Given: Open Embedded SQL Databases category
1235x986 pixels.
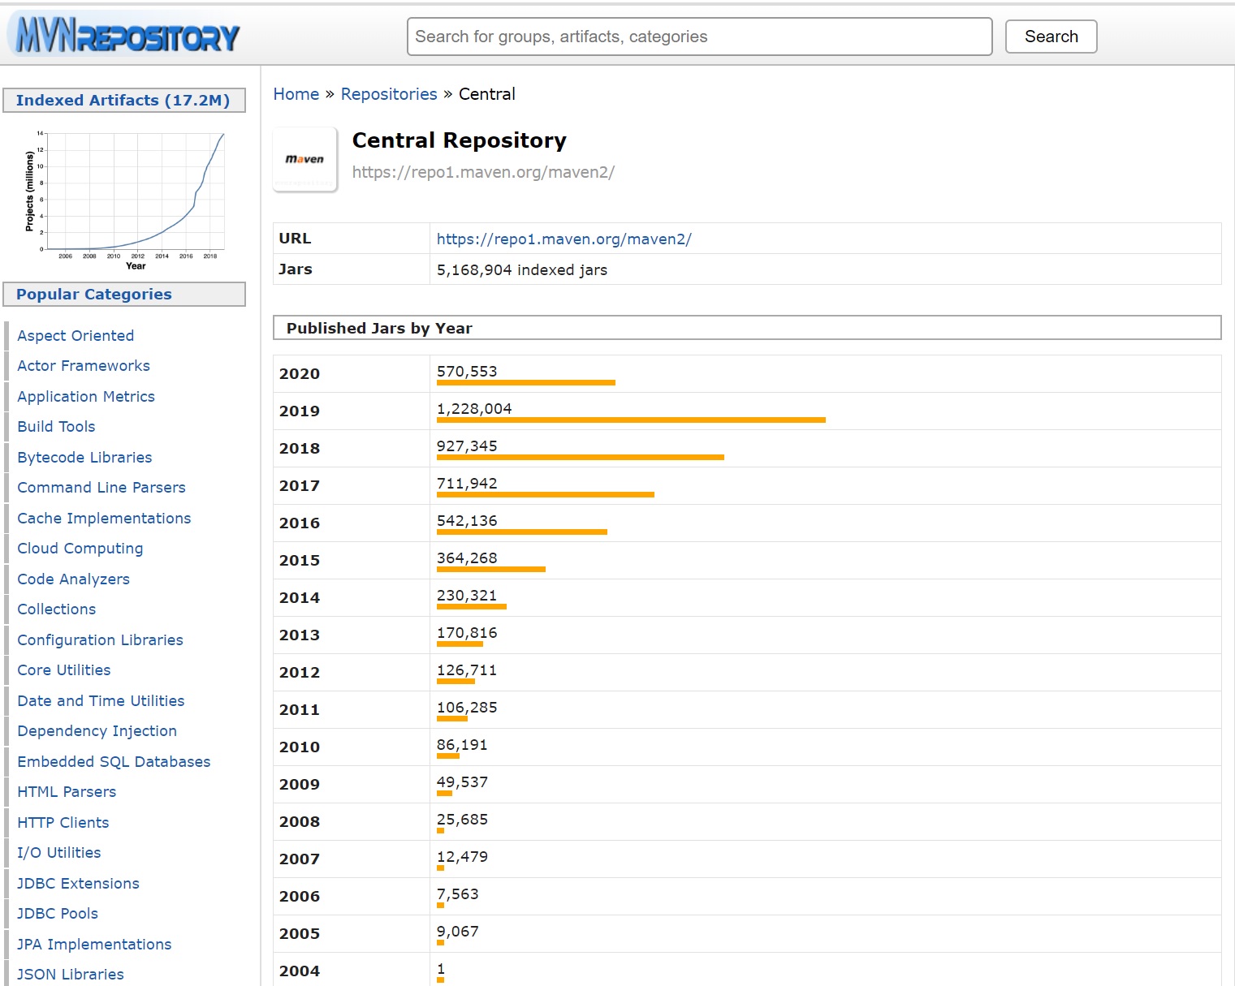Looking at the screenshot, I should coord(114,762).
